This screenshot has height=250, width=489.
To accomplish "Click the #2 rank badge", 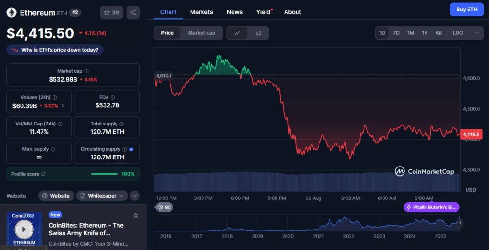I will pyautogui.click(x=75, y=12).
